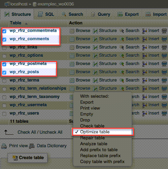Open the Data Dictionary link
This screenshot has width=168, height=169.
(51, 146)
